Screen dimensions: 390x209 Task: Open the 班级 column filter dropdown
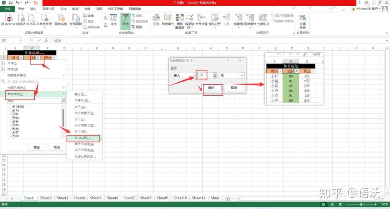(54, 58)
